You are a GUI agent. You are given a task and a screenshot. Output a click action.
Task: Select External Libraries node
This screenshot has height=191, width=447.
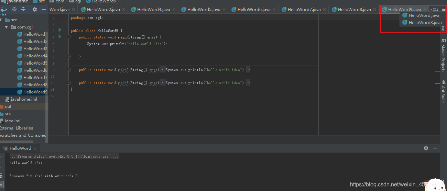tap(16, 128)
